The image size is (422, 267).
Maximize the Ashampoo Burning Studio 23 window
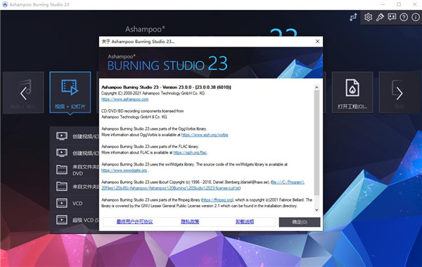point(399,5)
